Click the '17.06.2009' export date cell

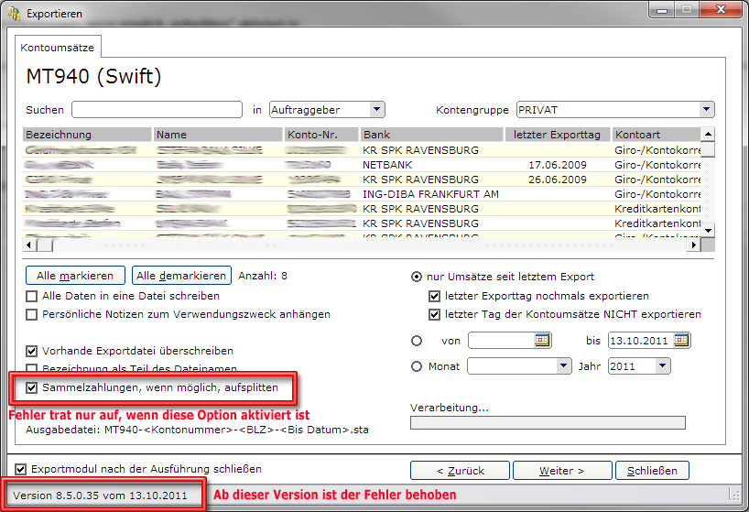tap(558, 165)
